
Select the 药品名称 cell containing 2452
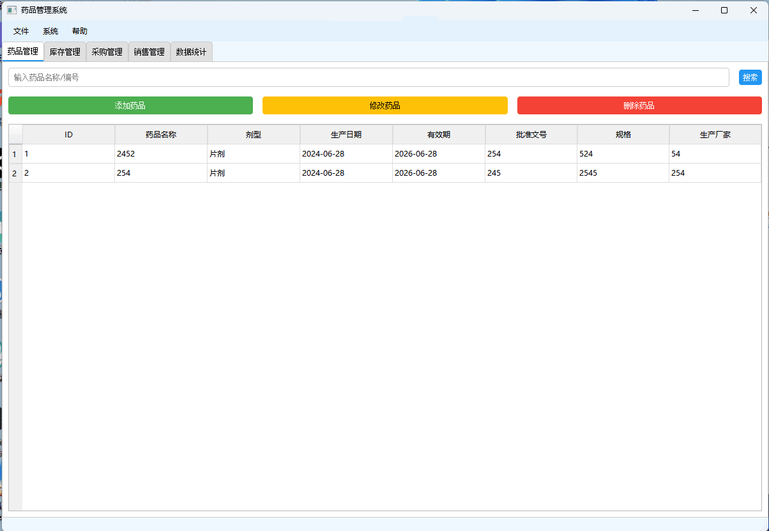coord(161,154)
